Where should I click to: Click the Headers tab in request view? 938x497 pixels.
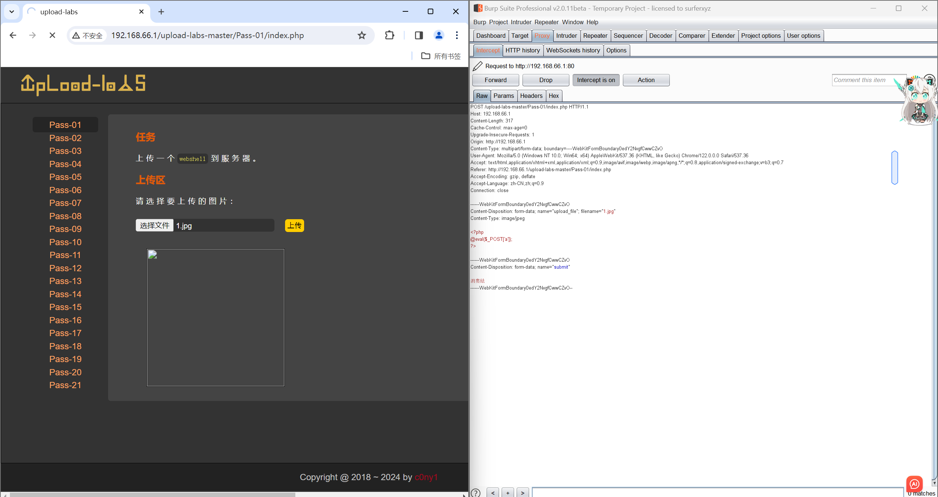point(531,96)
